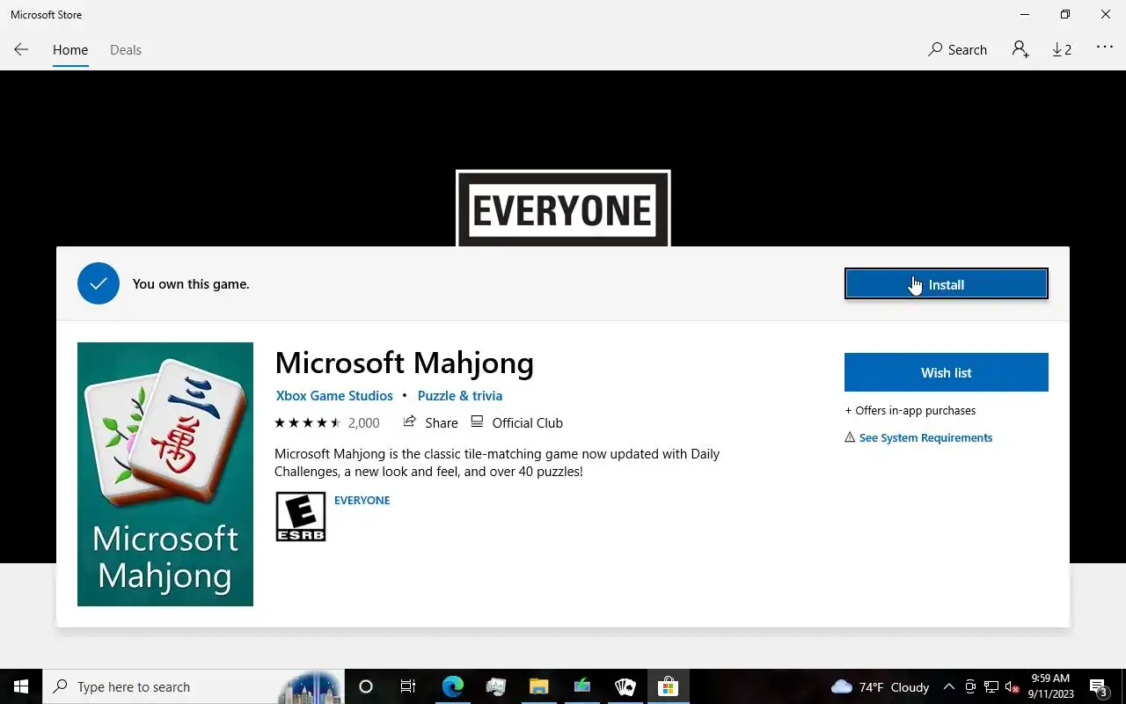Open downloads and updates (2)
The height and width of the screenshot is (704, 1126).
pos(1063,50)
